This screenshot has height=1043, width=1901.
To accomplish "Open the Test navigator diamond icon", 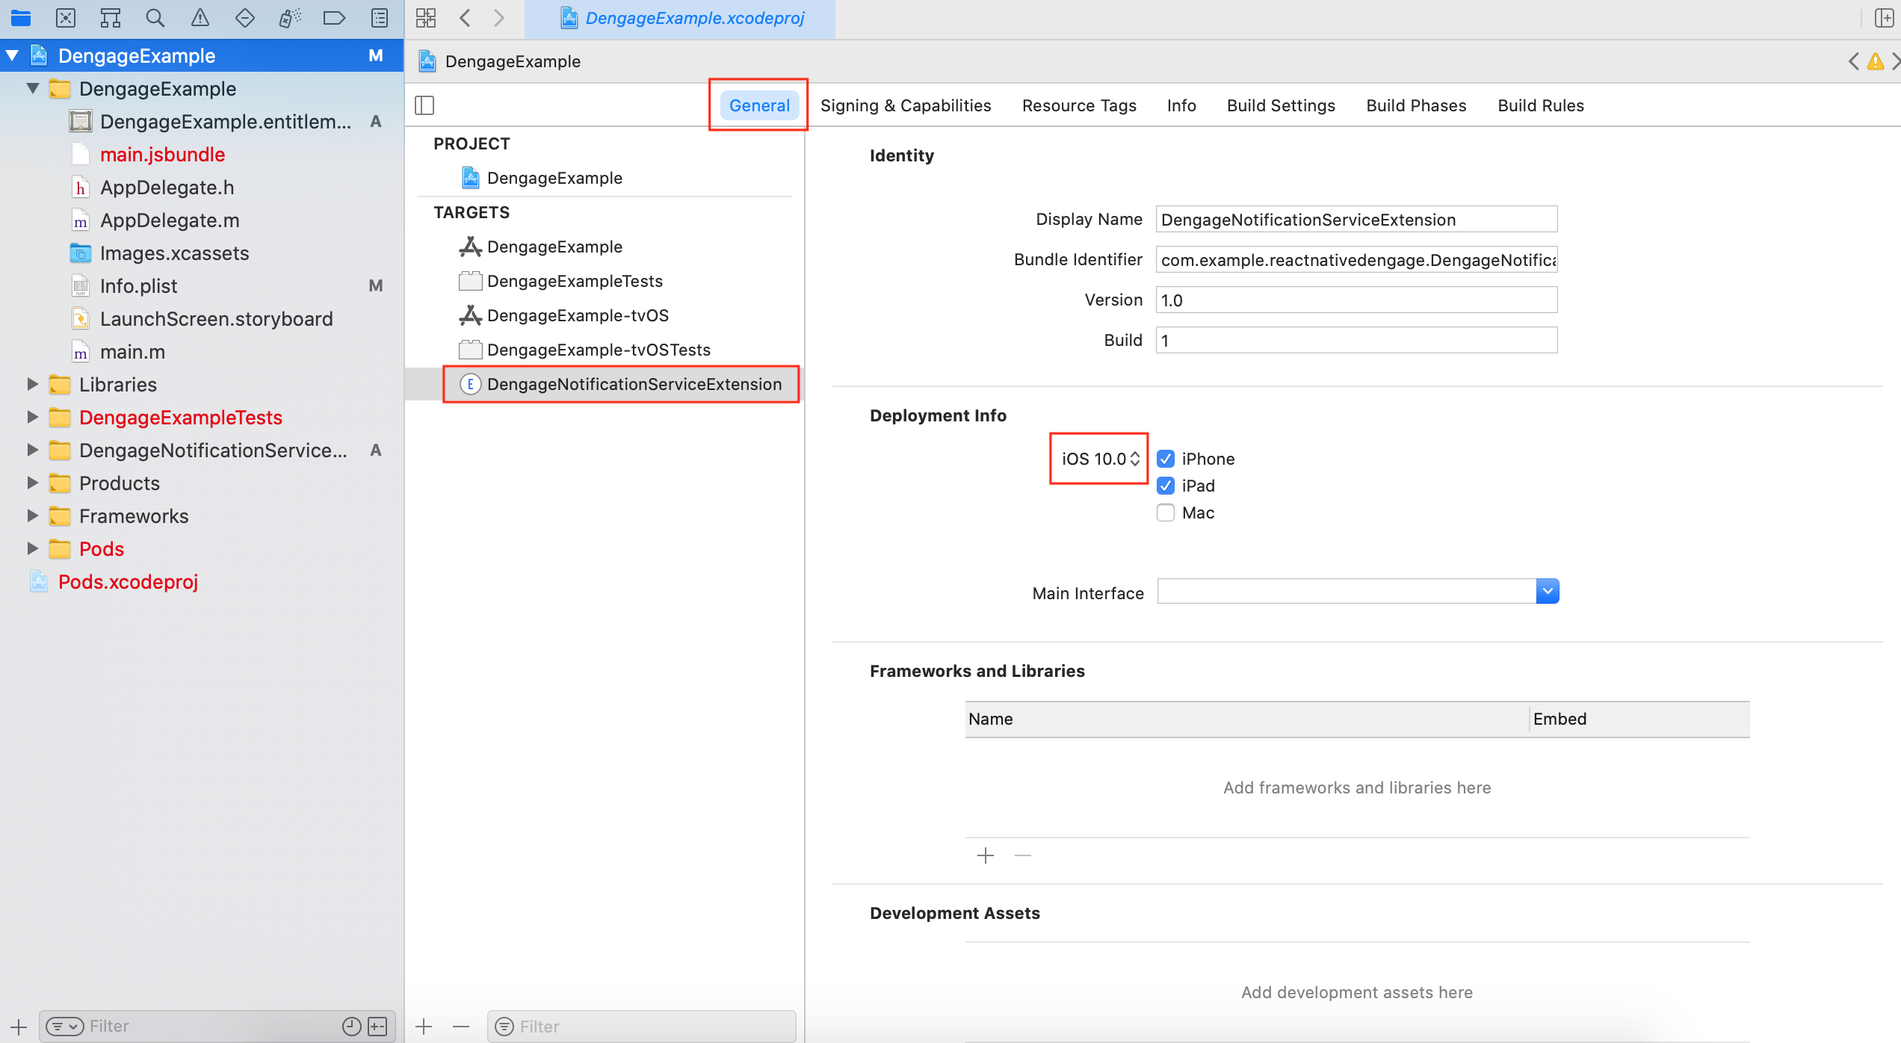I will click(x=245, y=18).
